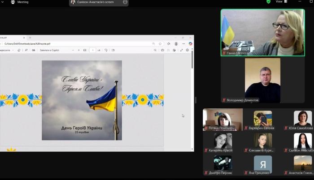This screenshot has width=314, height=180.
Task: Select the PDF erase tool
Action: coord(19,50)
